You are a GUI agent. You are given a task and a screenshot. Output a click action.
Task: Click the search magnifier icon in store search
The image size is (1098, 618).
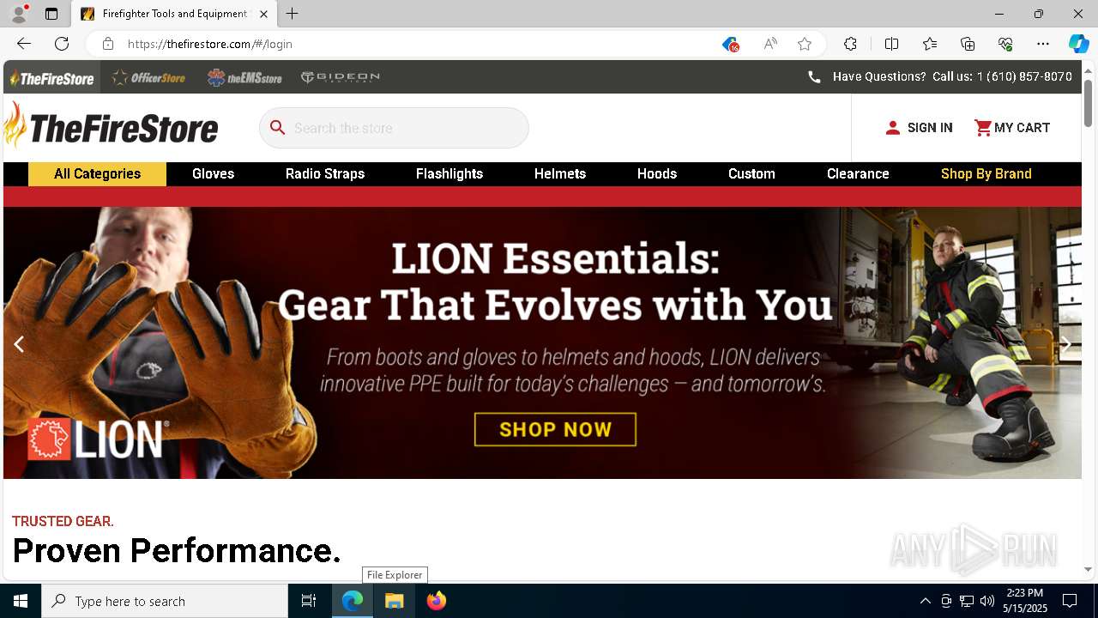tap(277, 128)
